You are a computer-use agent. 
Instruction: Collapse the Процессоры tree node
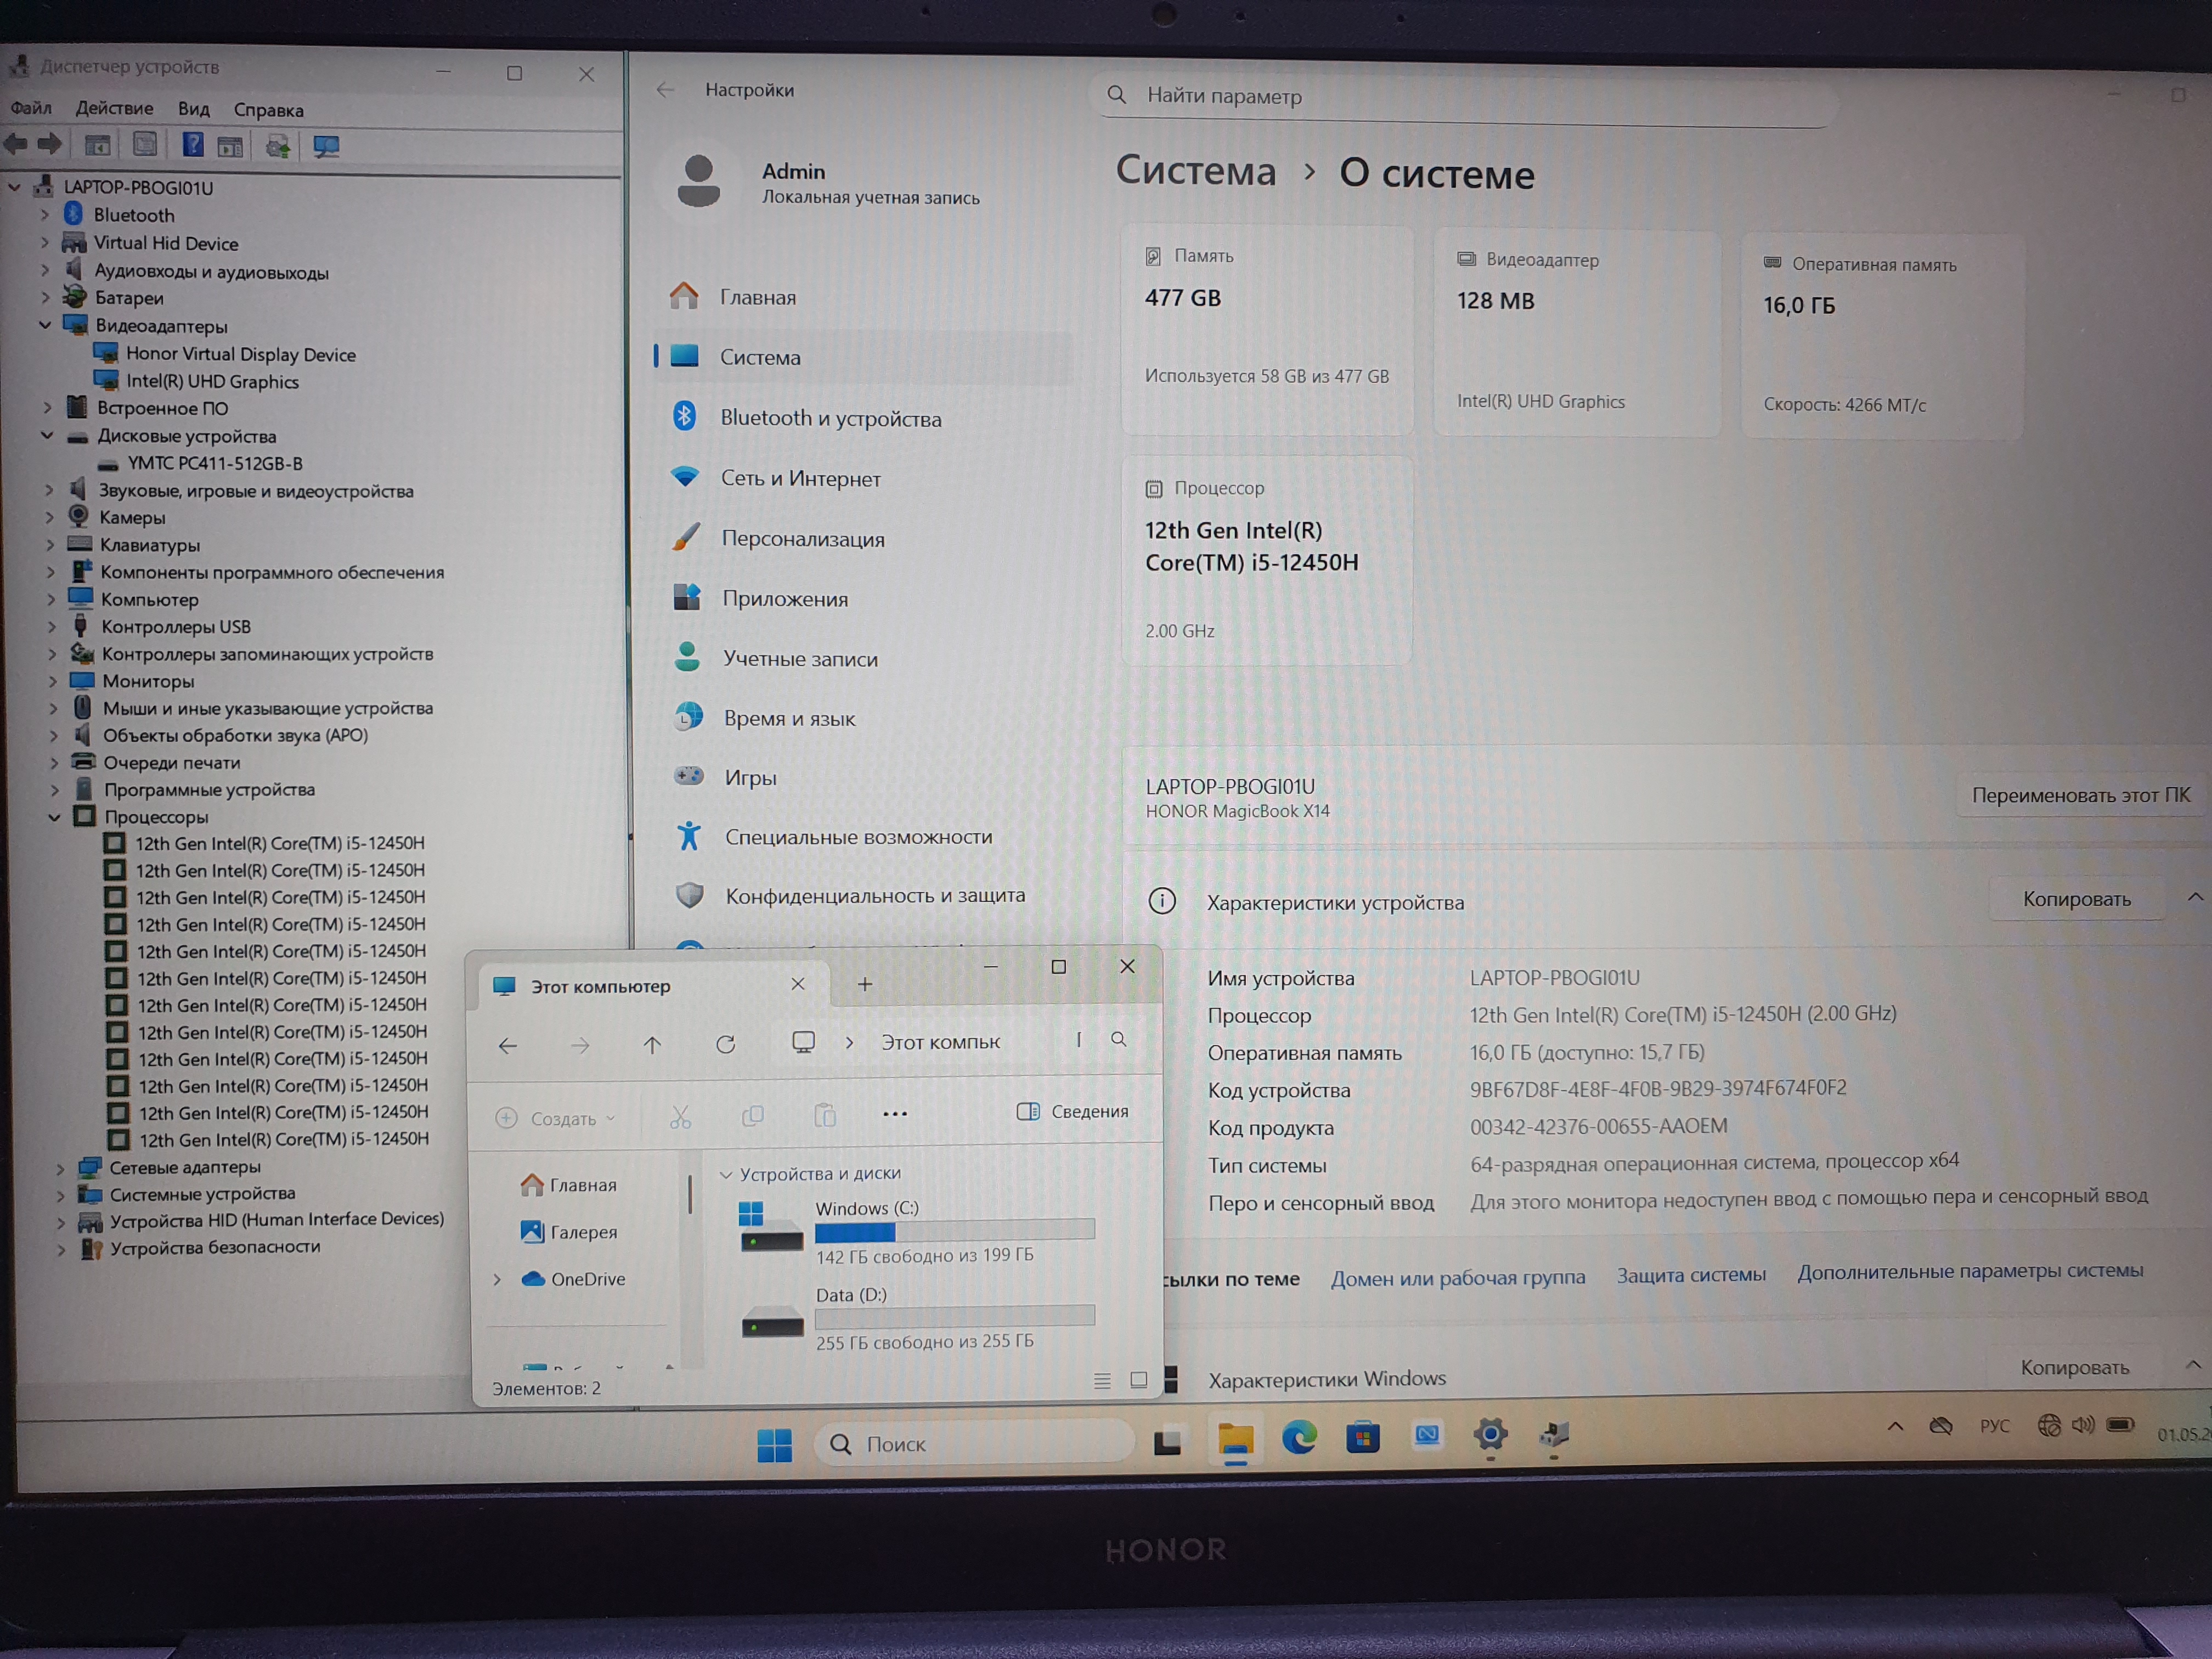pos(54,817)
